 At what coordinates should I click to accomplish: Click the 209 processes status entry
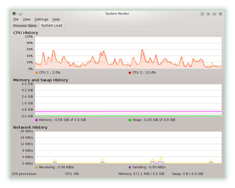click(x=24, y=174)
